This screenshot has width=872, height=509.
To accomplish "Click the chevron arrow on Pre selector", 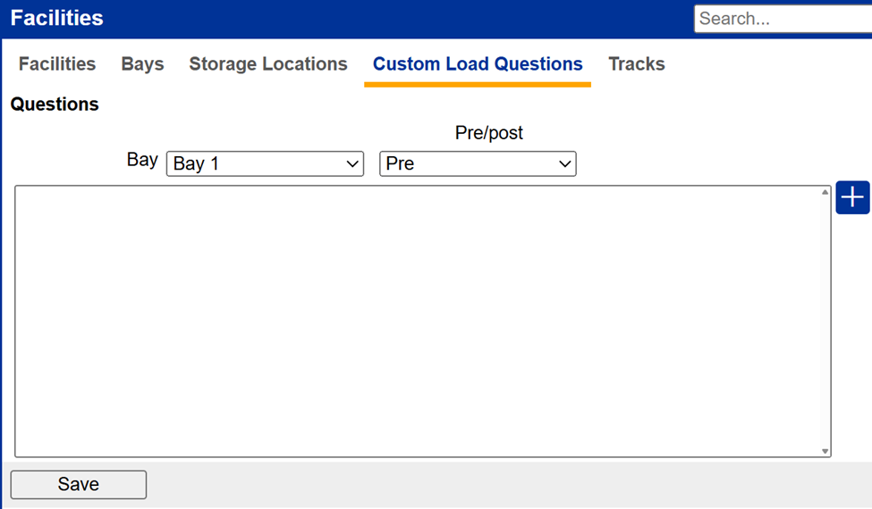I will [564, 164].
